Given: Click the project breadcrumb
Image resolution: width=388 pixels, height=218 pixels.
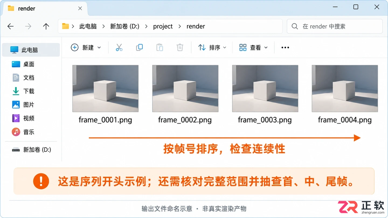Looking at the screenshot, I should pos(163,26).
